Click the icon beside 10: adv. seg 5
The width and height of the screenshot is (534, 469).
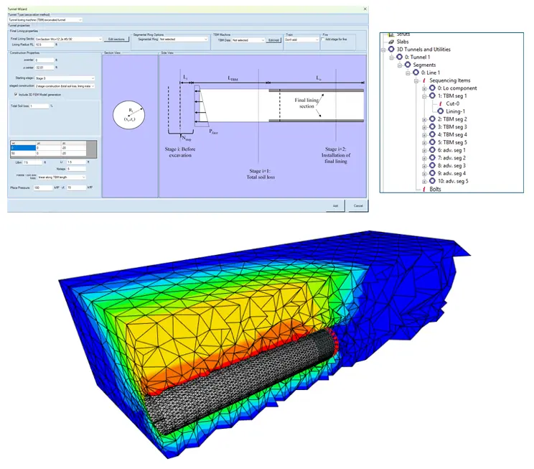(x=432, y=181)
